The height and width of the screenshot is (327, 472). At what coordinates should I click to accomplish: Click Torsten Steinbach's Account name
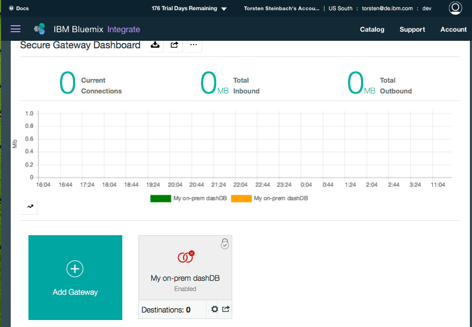point(282,9)
